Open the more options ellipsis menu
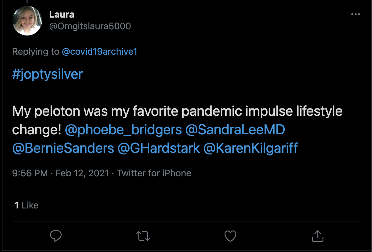Viewport: 372px width, 252px height. click(x=356, y=15)
